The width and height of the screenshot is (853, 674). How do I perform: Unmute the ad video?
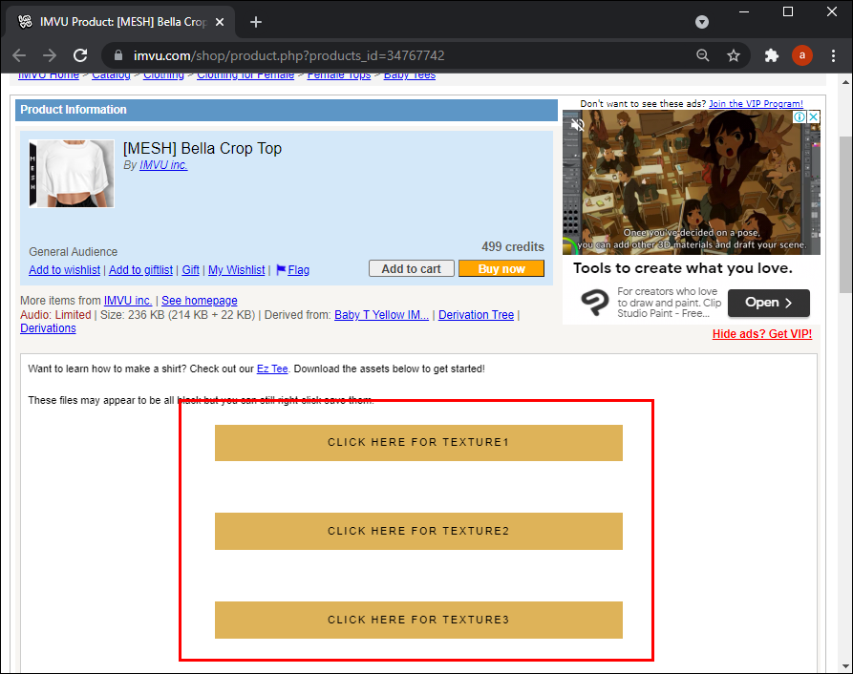click(x=577, y=125)
